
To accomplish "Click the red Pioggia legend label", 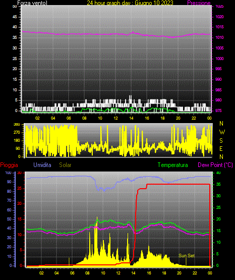I will click(x=9, y=165).
